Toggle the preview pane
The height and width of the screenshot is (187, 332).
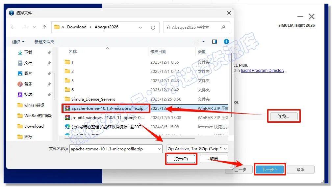click(215, 42)
